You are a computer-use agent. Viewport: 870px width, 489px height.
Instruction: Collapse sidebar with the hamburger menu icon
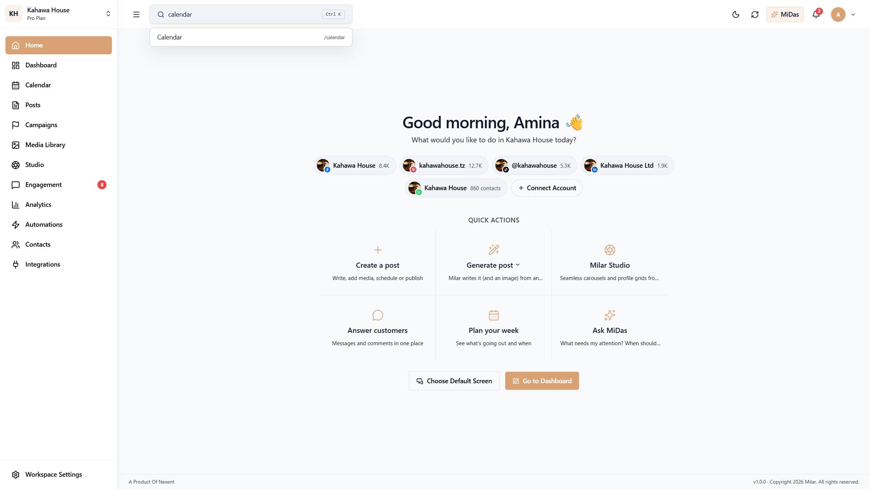coord(136,14)
